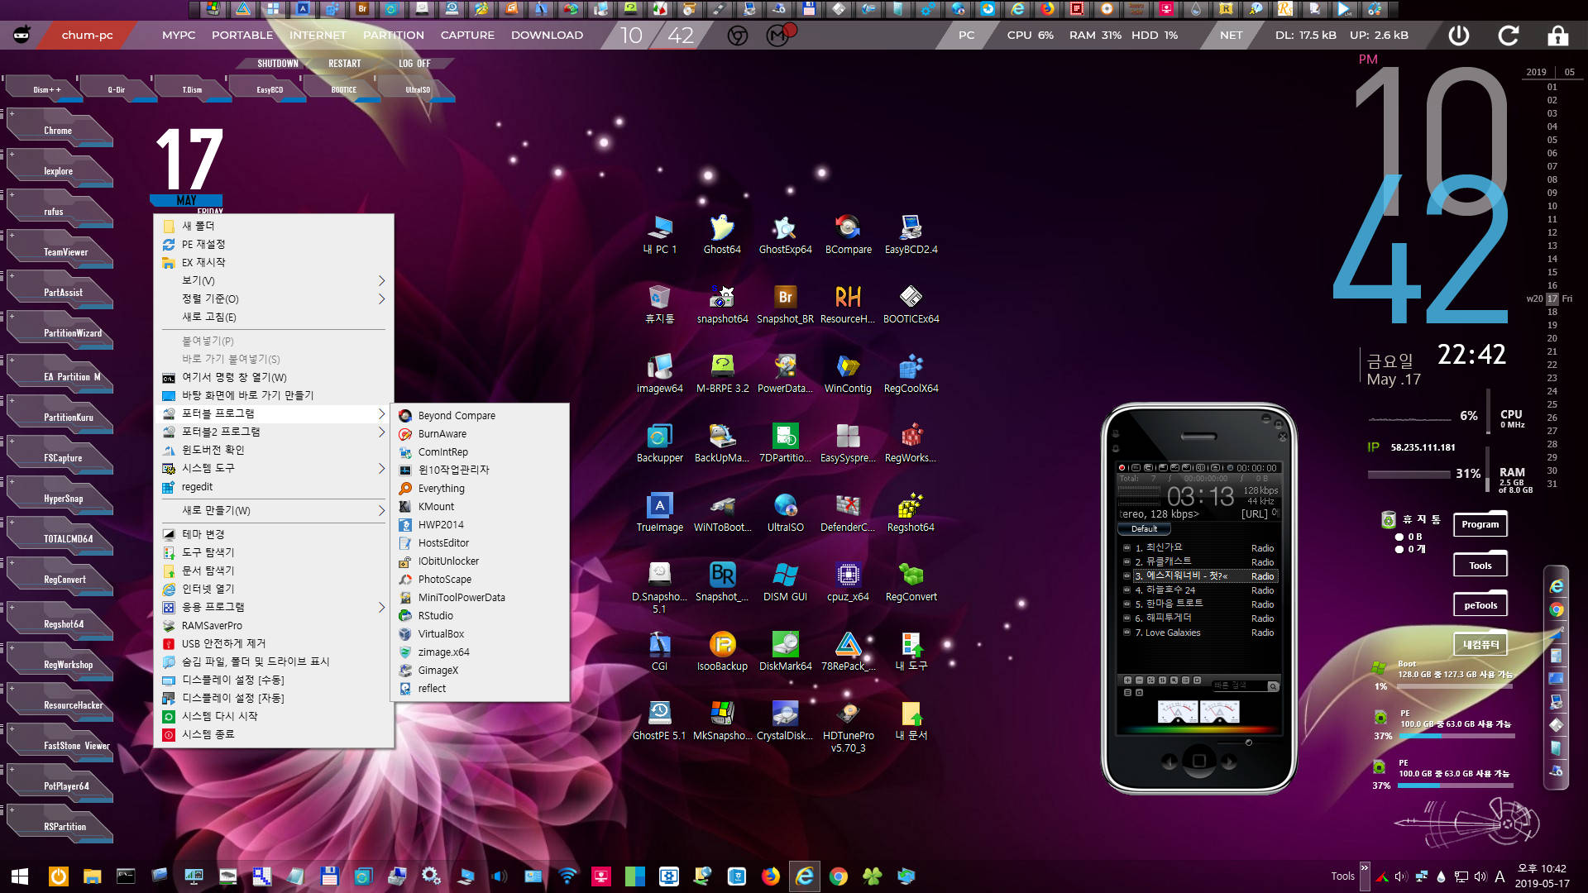1588x893 pixels.
Task: Click the DOWNLOAD top menu label
Action: click(547, 36)
